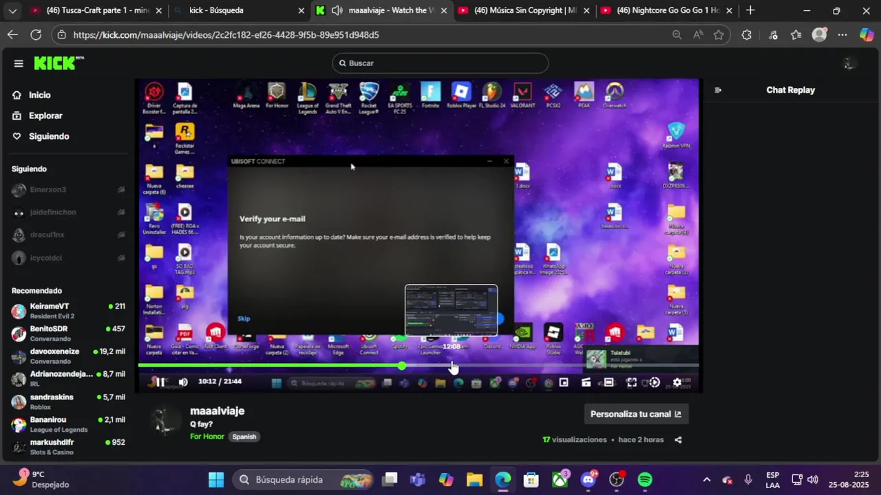This screenshot has width=881, height=495.
Task: Open the weather widget showing 9°C
Action: [x=41, y=479]
